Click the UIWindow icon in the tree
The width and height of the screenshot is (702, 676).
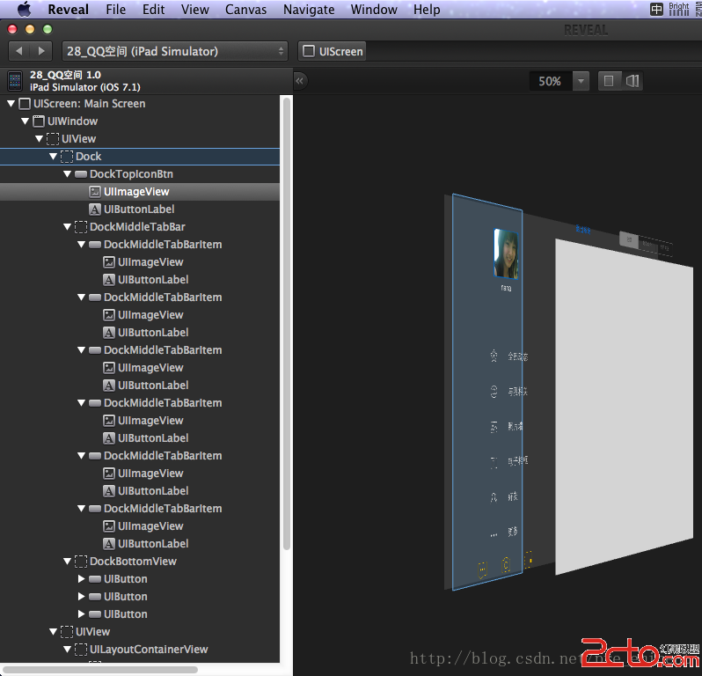39,121
